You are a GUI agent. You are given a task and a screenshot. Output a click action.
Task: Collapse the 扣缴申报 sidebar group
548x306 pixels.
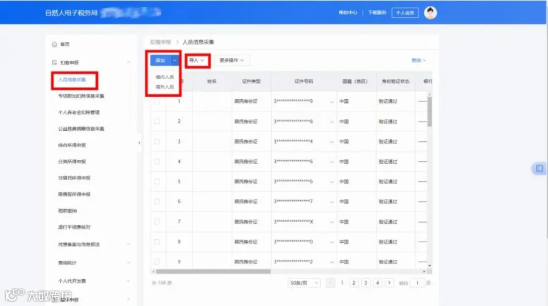(x=128, y=63)
